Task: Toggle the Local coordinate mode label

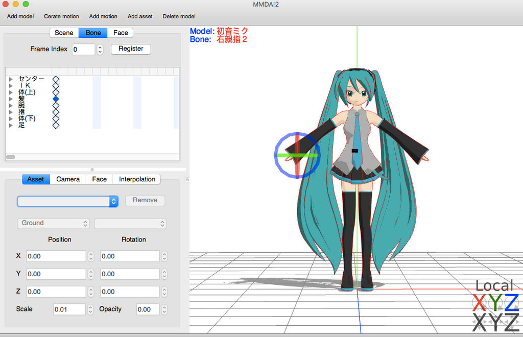Action: [x=494, y=285]
